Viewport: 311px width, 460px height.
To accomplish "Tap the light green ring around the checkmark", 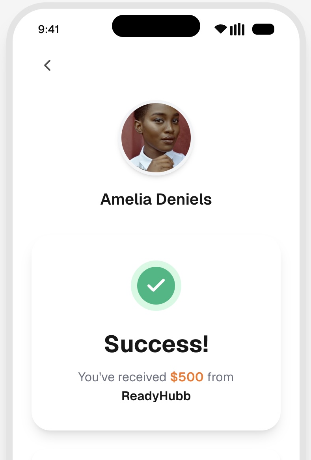I will pyautogui.click(x=134, y=286).
